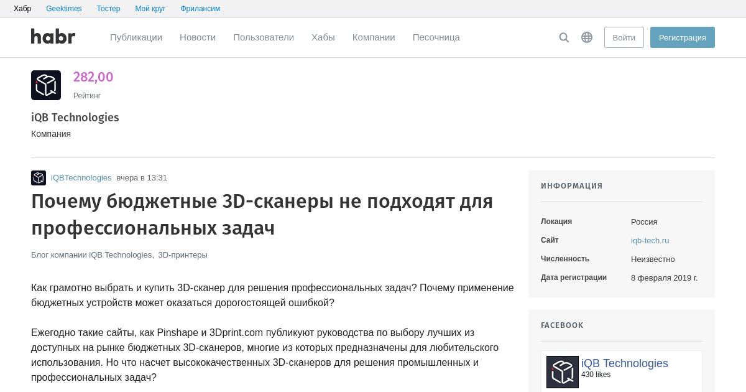
Task: Click the Рейтинг label
Action: tap(87, 96)
